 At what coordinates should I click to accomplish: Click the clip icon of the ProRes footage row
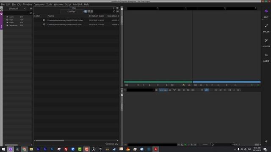point(44,20)
